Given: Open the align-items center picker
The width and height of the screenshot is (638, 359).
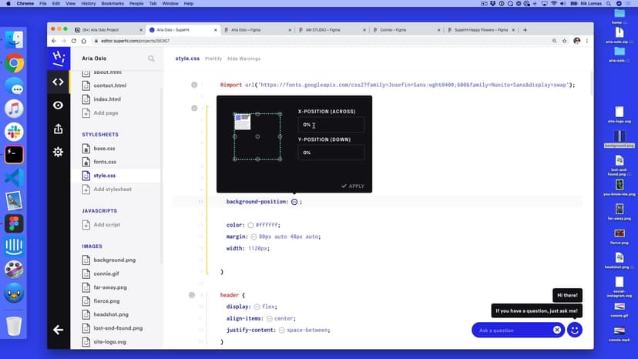Looking at the screenshot, I should click(268, 318).
